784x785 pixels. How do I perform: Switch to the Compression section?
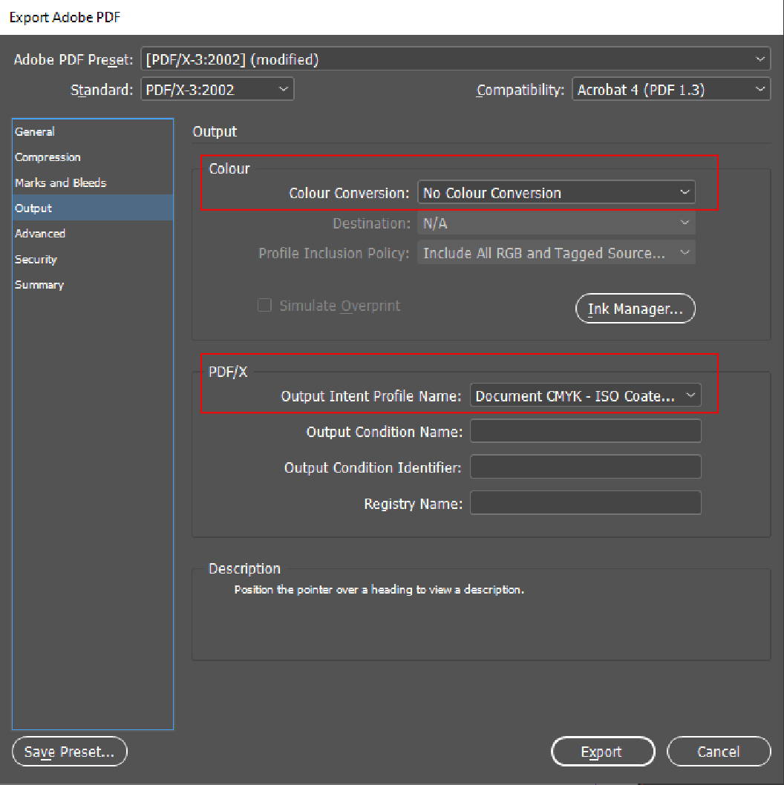click(x=48, y=157)
